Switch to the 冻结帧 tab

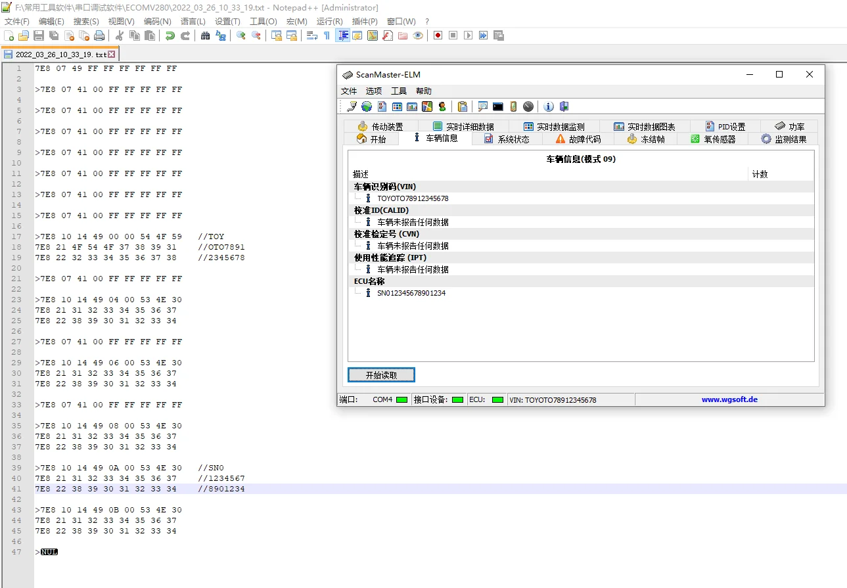coord(647,139)
